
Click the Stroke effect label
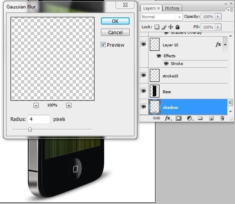(177, 63)
